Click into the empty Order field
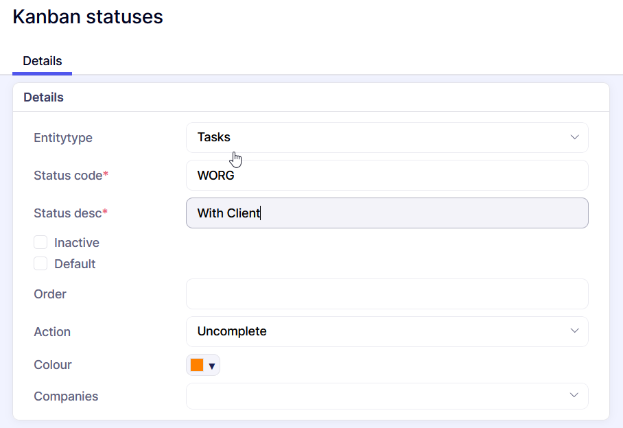 point(387,294)
